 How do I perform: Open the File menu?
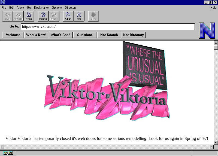(4, 8)
